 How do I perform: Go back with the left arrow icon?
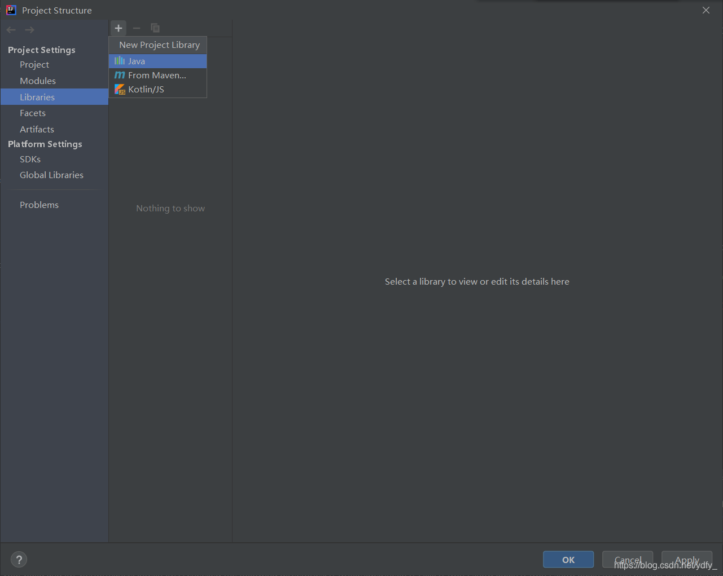(x=11, y=30)
